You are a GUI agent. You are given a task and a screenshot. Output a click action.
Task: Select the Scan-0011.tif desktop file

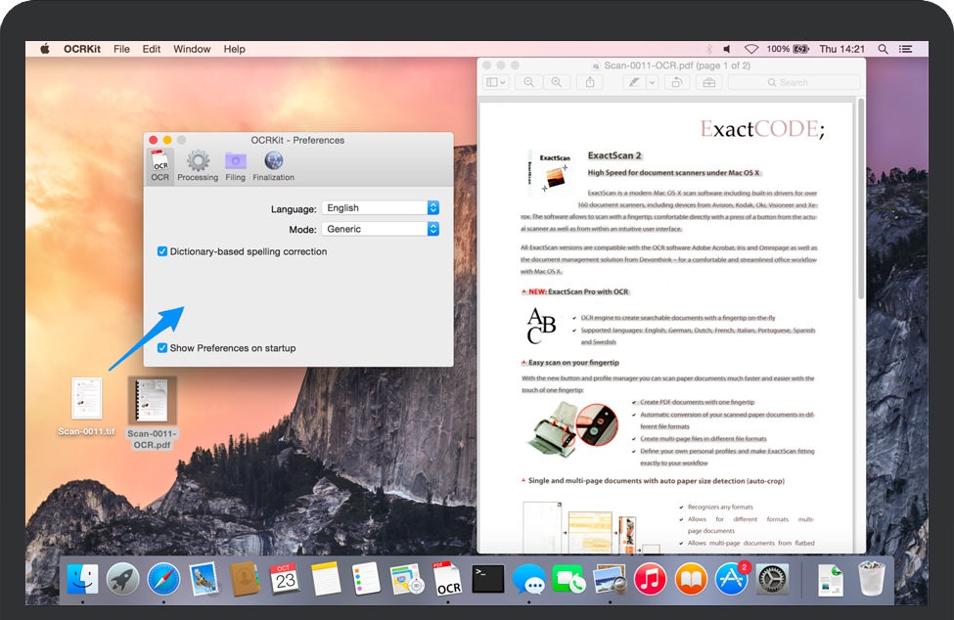pyautogui.click(x=86, y=399)
